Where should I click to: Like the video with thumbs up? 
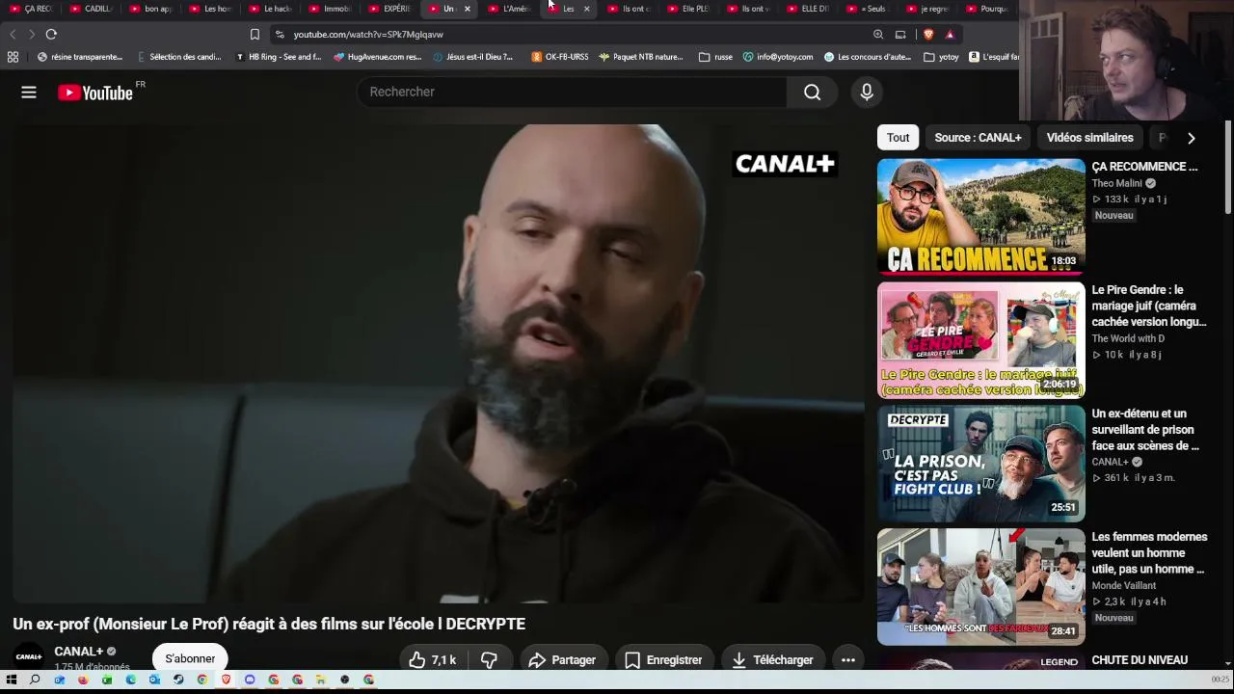pyautogui.click(x=431, y=660)
